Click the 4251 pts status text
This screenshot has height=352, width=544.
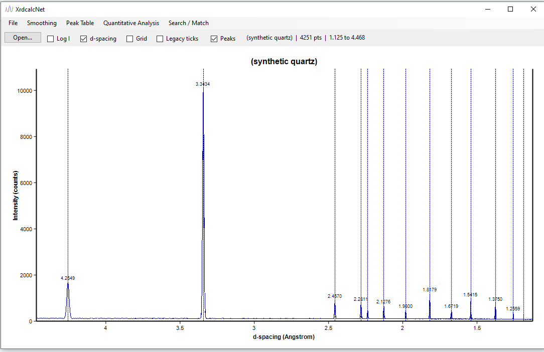pos(311,38)
